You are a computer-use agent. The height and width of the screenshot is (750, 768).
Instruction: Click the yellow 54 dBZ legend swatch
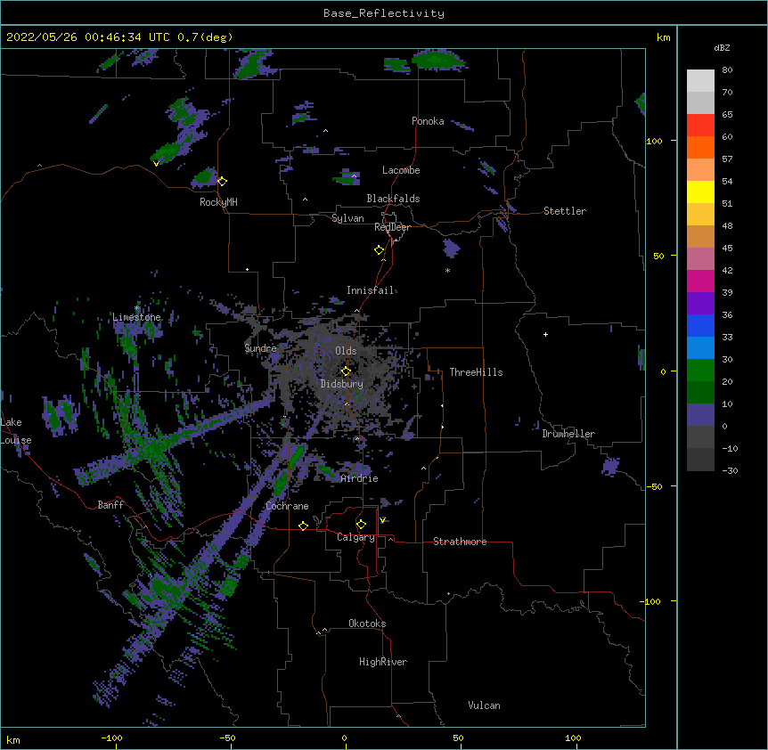(700, 192)
